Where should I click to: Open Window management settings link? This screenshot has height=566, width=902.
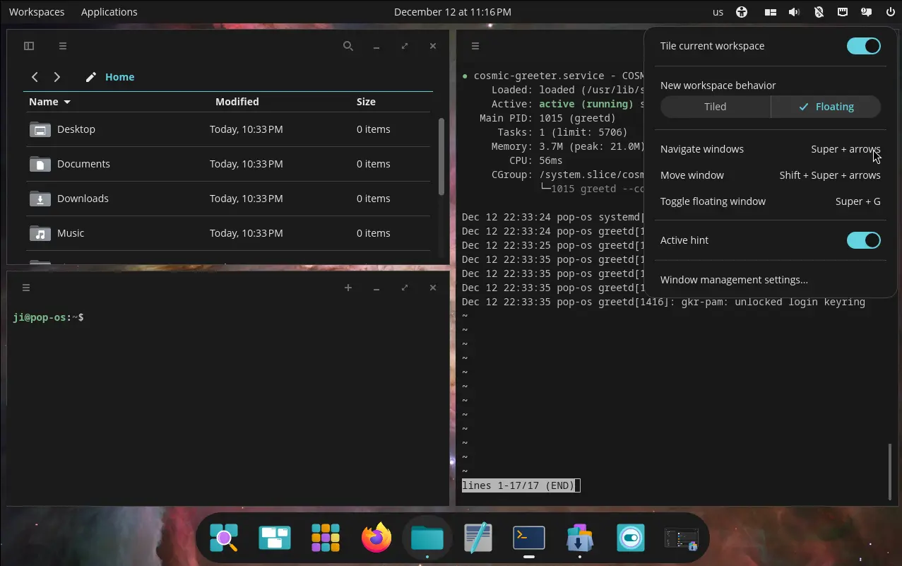pos(734,280)
